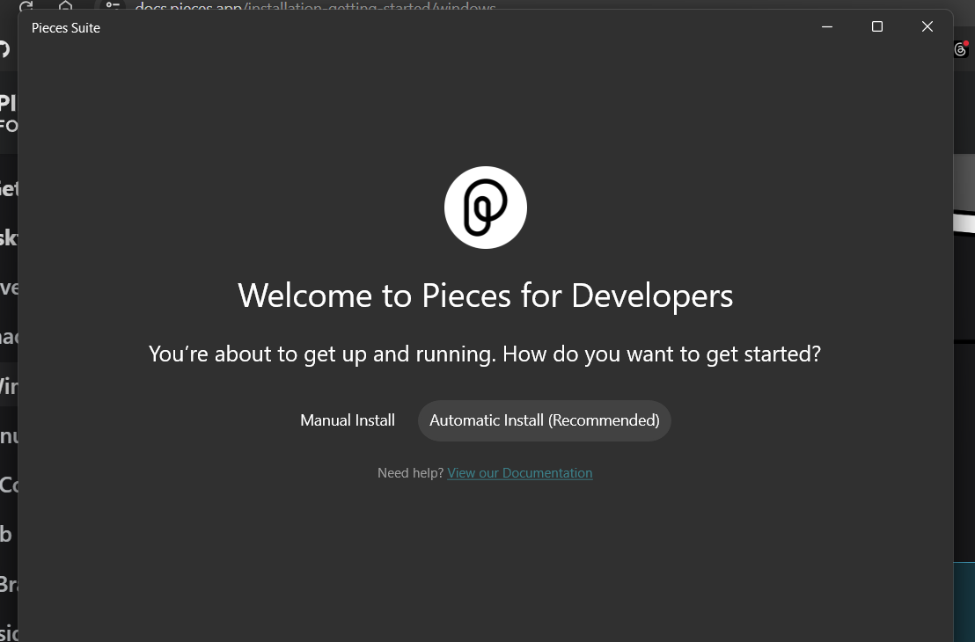This screenshot has height=642, width=975.
Task: Click the Need help? text
Action: (410, 473)
